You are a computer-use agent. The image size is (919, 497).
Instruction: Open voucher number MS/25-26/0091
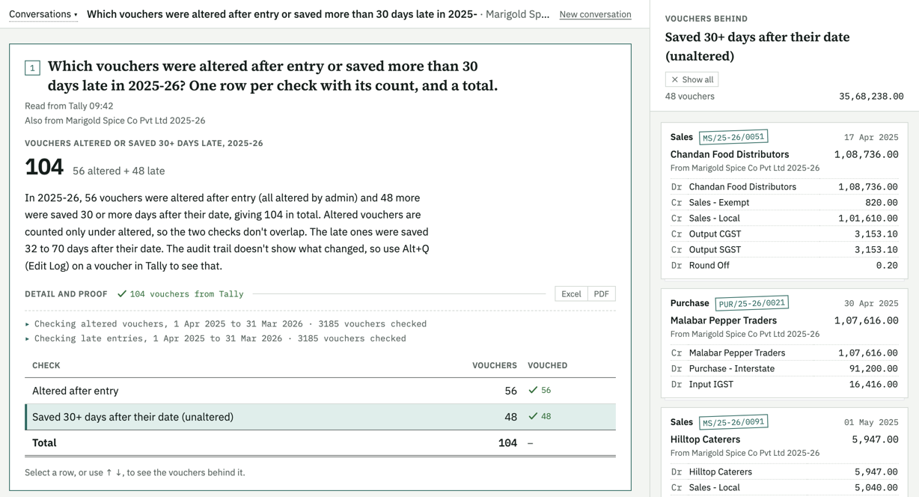pyautogui.click(x=733, y=422)
